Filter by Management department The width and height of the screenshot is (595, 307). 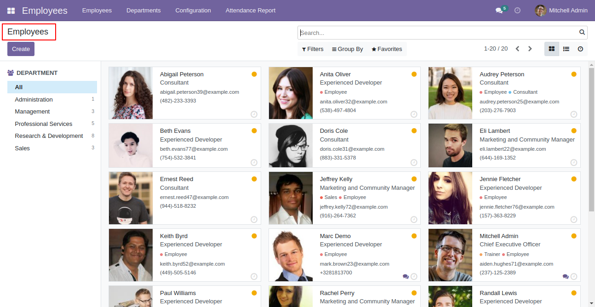[x=52, y=111]
